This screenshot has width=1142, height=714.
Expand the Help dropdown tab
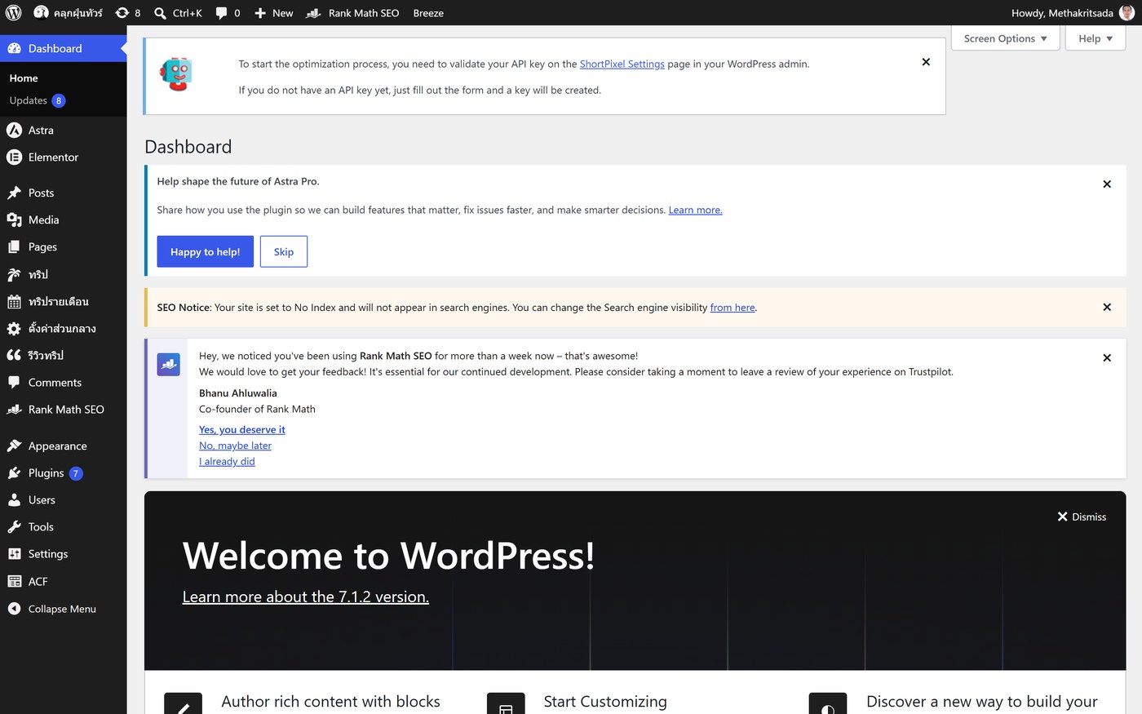pyautogui.click(x=1095, y=38)
